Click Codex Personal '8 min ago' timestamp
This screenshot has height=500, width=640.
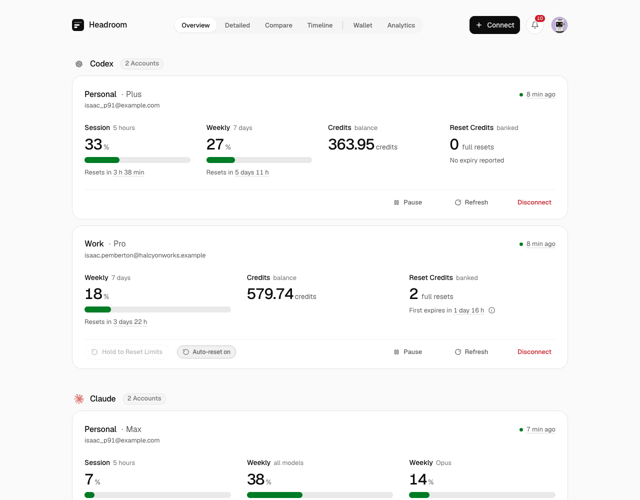click(540, 94)
